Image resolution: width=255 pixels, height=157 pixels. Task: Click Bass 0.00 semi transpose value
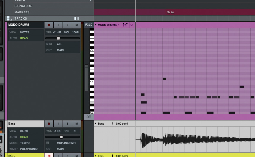pyautogui.click(x=122, y=124)
